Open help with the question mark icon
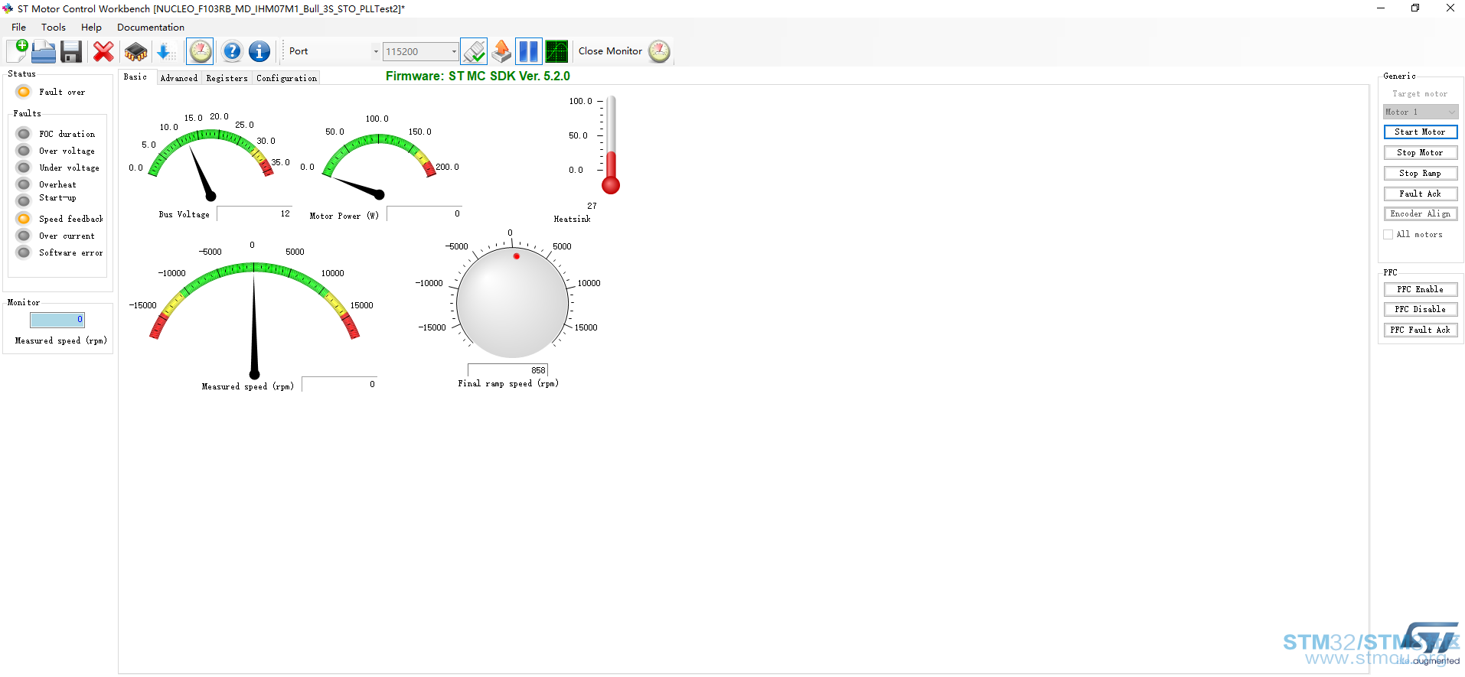The height and width of the screenshot is (677, 1465). (232, 51)
